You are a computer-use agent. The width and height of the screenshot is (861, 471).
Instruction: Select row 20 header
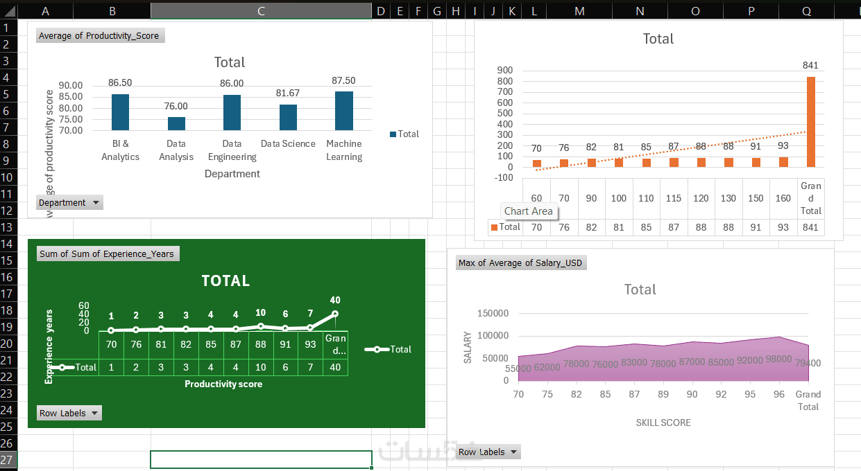tap(7, 344)
